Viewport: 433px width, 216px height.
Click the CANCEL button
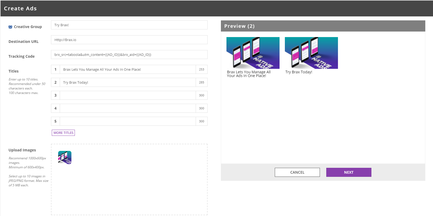[x=297, y=172]
